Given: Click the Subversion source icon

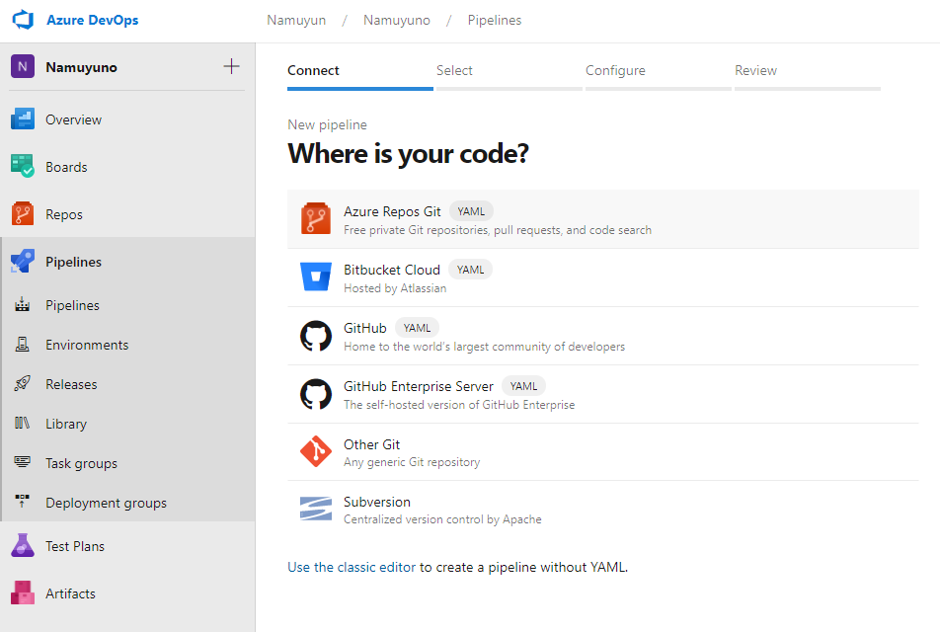Looking at the screenshot, I should click(x=316, y=510).
